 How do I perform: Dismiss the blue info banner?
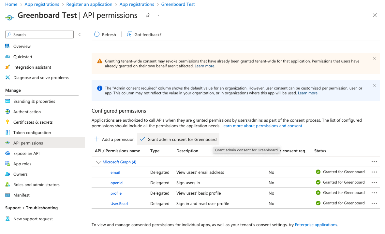point(375,86)
